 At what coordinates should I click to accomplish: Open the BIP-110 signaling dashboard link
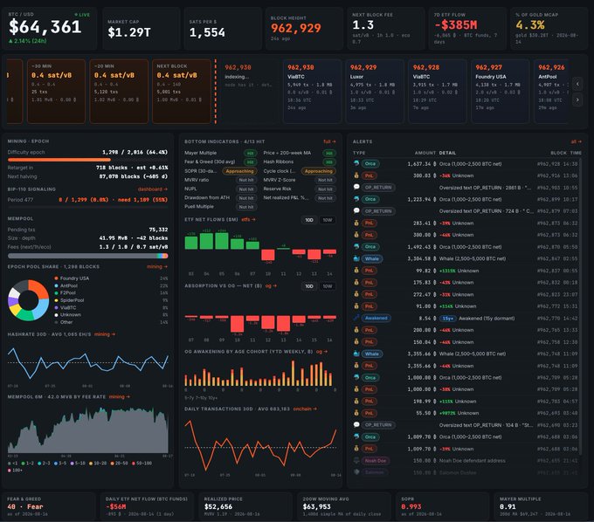pos(152,189)
